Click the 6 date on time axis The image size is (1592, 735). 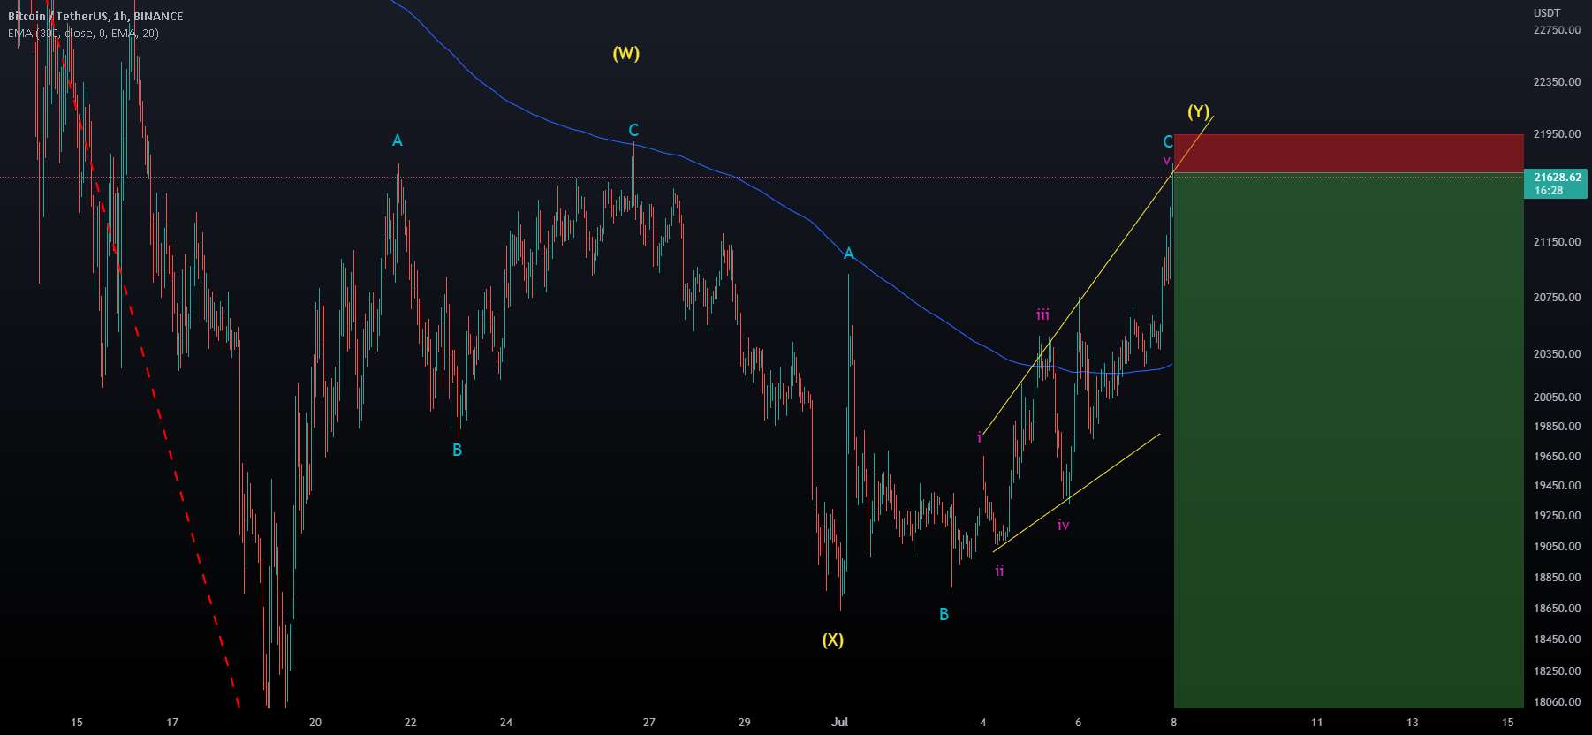pyautogui.click(x=1078, y=722)
